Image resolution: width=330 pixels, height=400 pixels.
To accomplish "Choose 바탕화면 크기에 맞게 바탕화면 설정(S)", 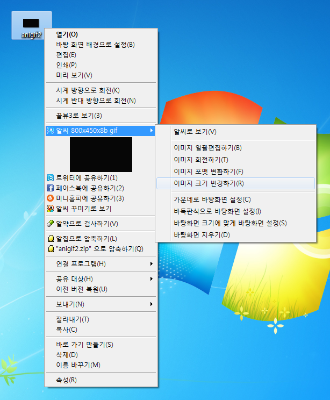I will 235,223.
